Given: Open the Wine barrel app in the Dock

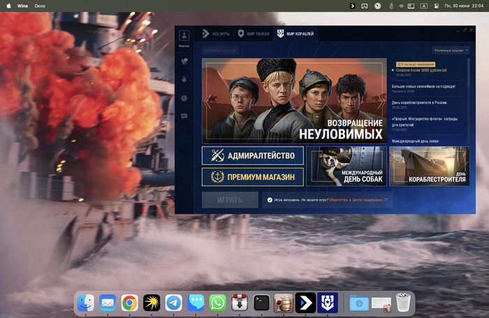Looking at the screenshot, I should [284, 303].
